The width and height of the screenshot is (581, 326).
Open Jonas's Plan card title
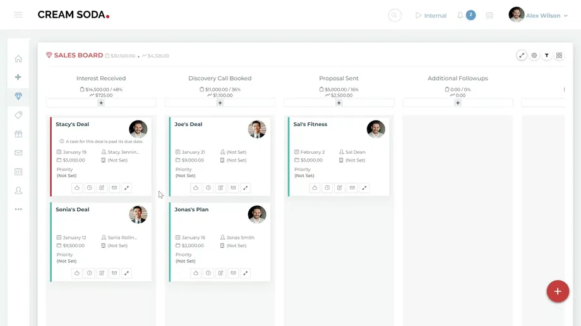pos(191,209)
